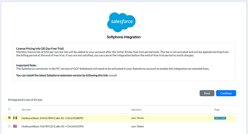
Task: Click the Important Note label
Action: [x=26, y=65]
